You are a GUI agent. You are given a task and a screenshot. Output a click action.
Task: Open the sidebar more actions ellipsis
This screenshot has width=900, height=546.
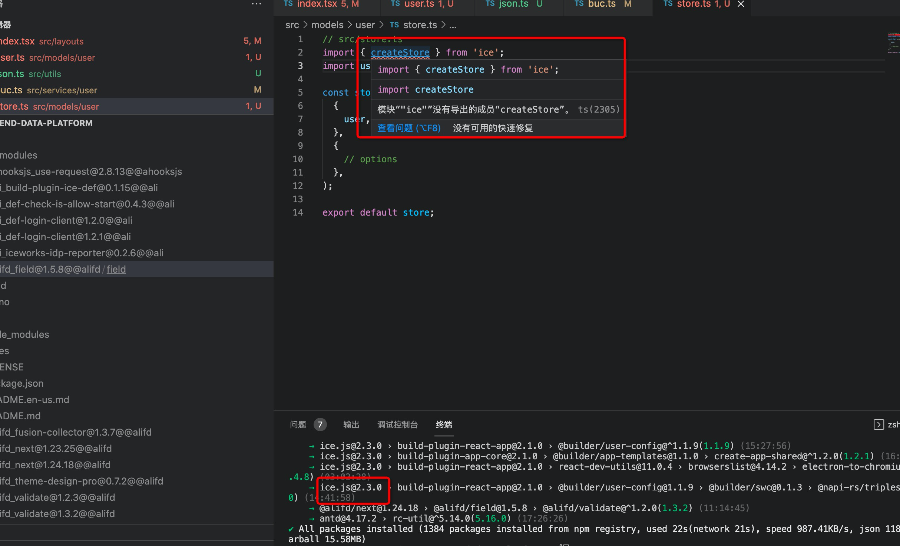(256, 4)
